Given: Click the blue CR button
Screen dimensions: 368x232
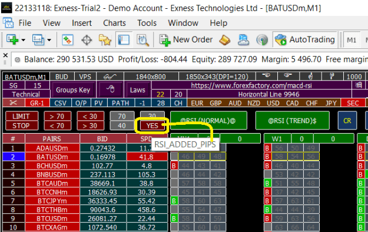Looking at the screenshot, I should 347,121.
